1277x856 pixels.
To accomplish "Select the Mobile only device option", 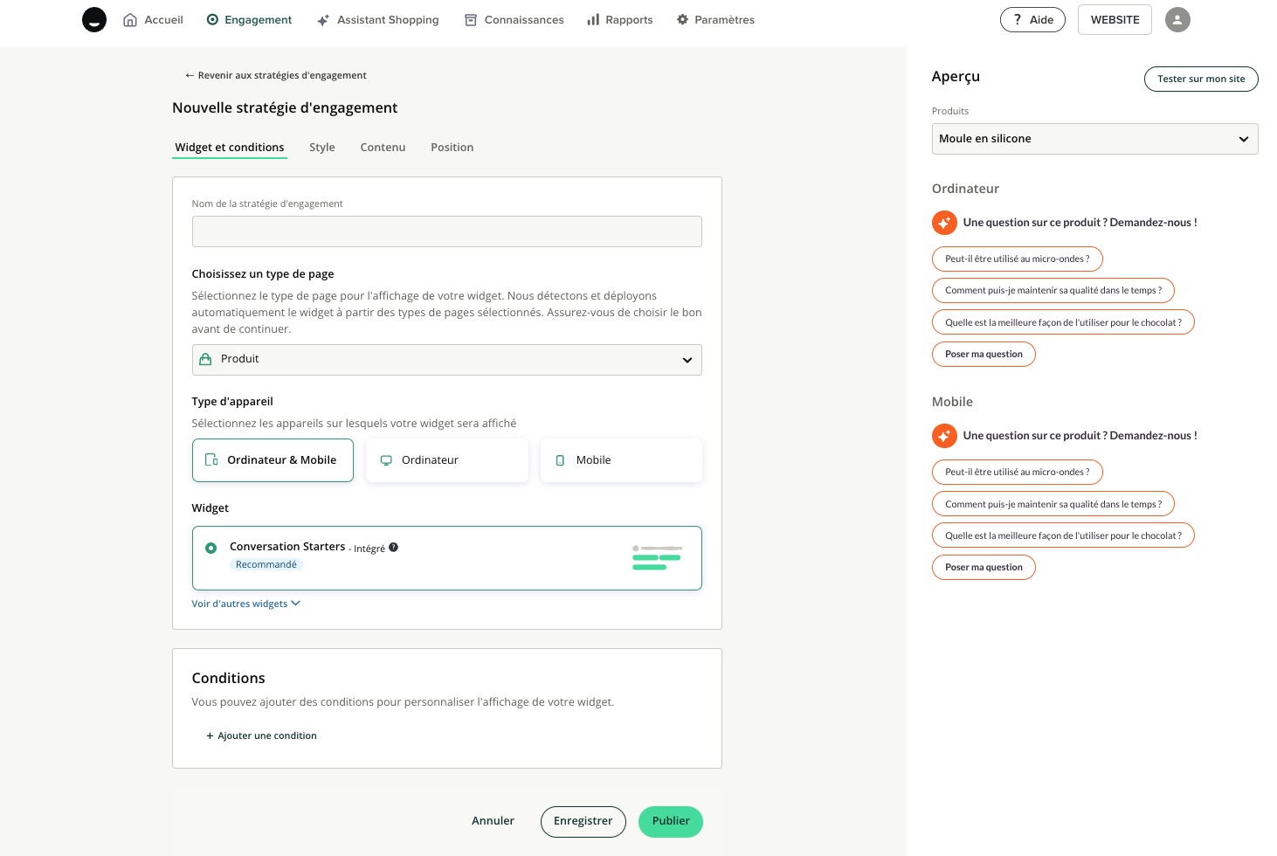I will coord(621,460).
